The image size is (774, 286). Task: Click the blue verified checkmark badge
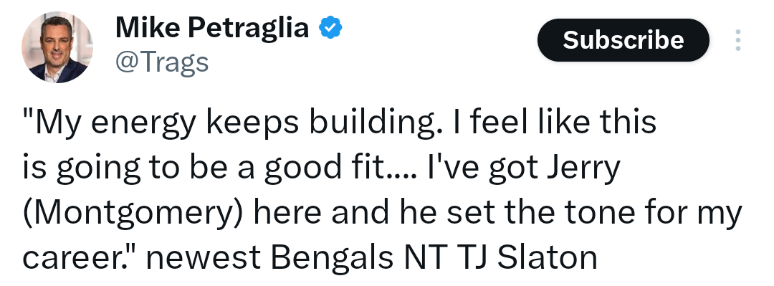click(x=330, y=28)
